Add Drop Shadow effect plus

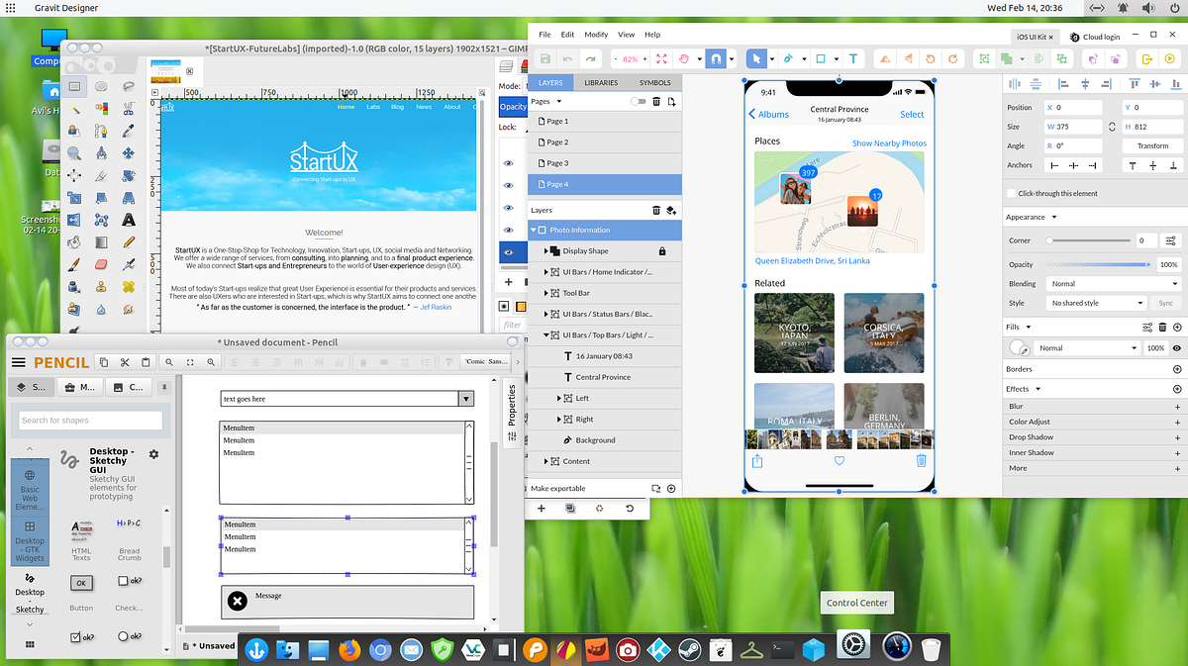click(x=1177, y=437)
